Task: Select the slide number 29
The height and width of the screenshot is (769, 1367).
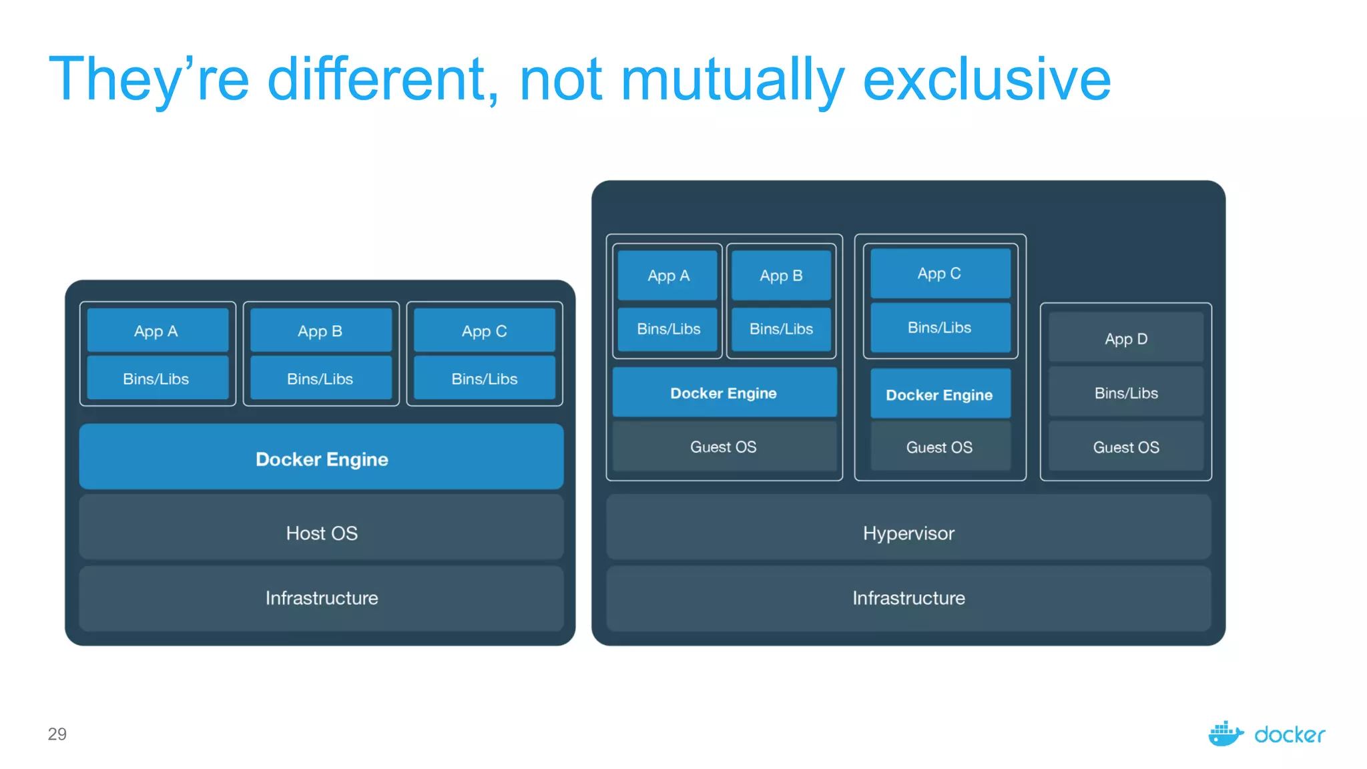Action: click(57, 734)
